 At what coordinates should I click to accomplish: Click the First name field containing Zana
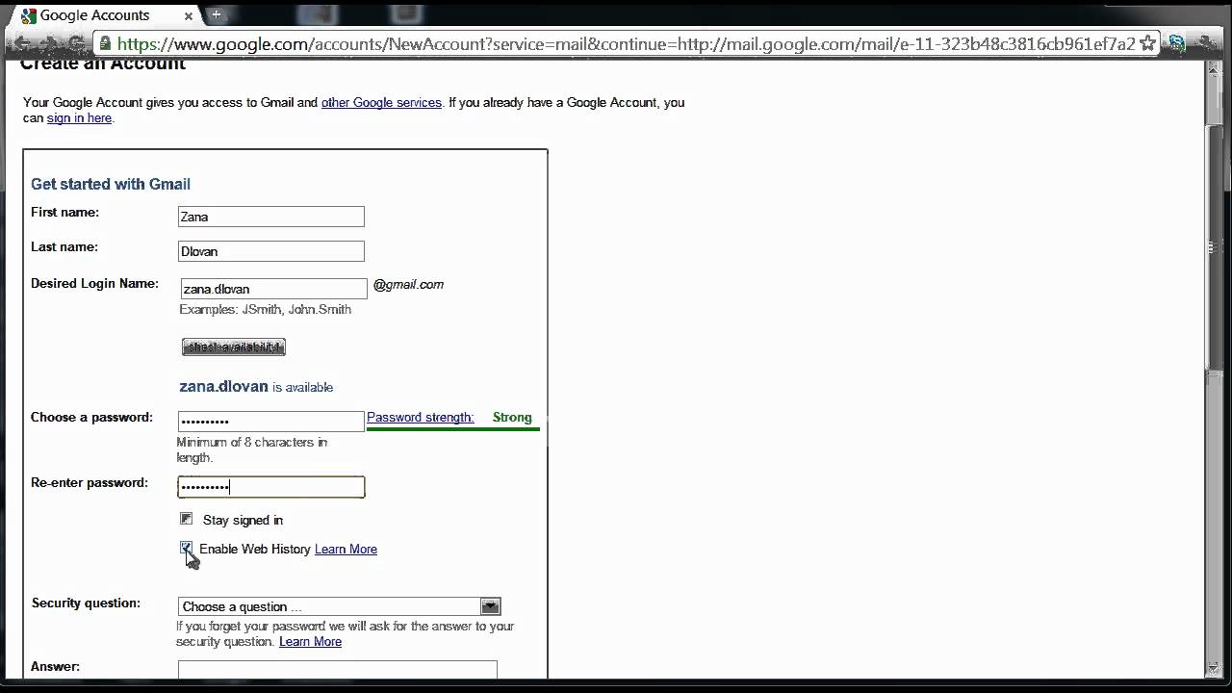(271, 217)
